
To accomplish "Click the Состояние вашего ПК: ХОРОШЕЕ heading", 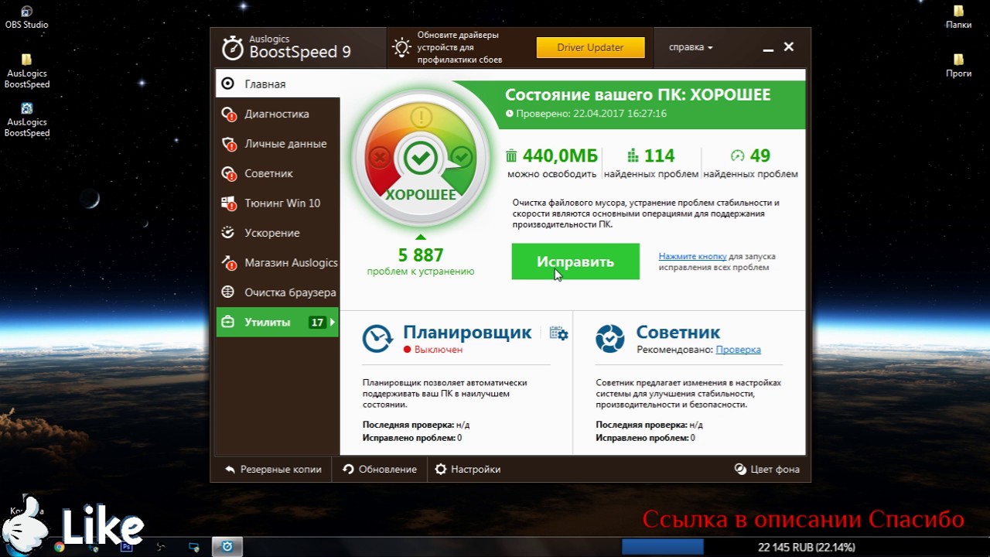I will point(638,95).
